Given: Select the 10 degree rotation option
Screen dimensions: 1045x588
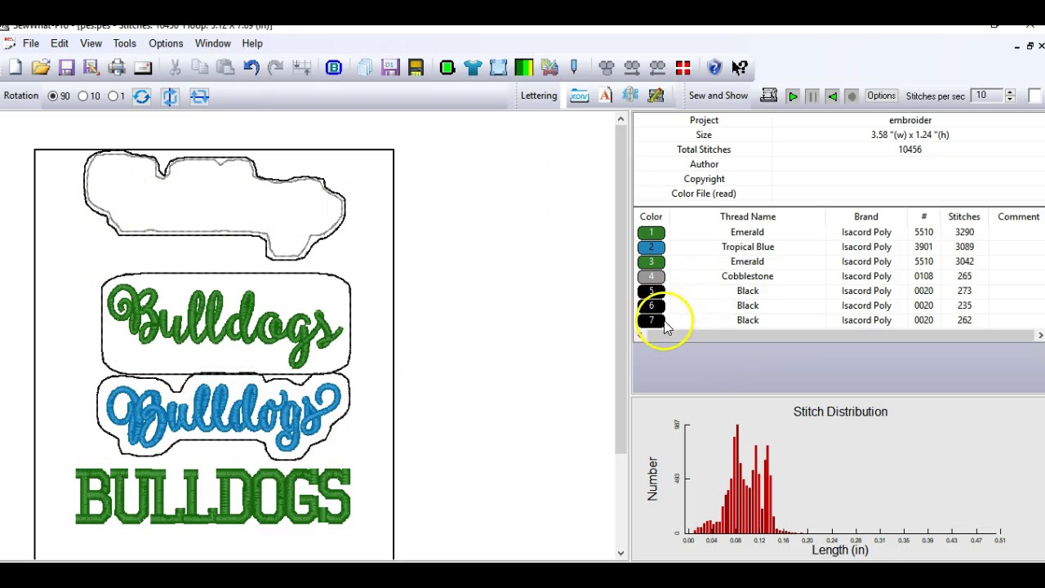Looking at the screenshot, I should click(x=82, y=96).
